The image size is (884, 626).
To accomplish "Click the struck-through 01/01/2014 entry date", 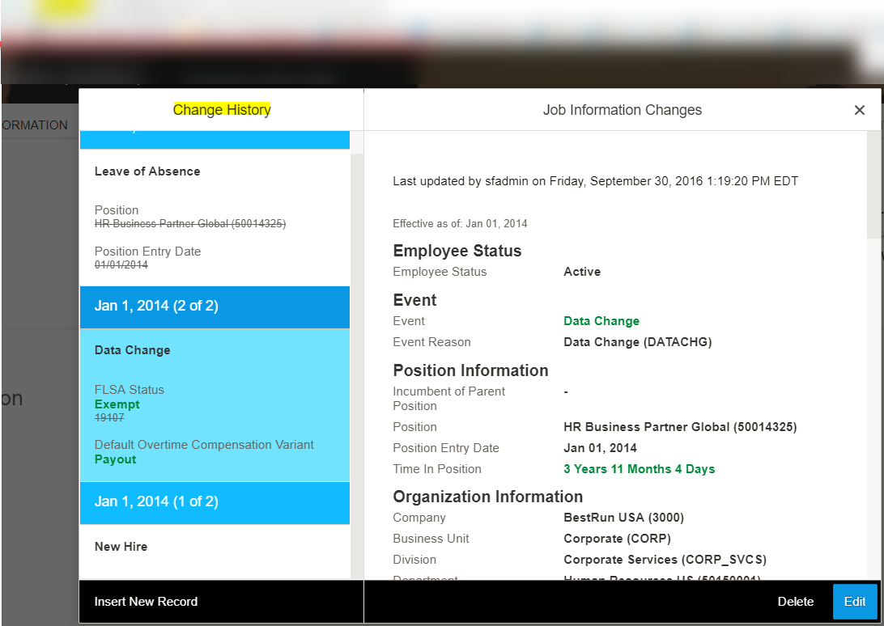I will (x=121, y=264).
